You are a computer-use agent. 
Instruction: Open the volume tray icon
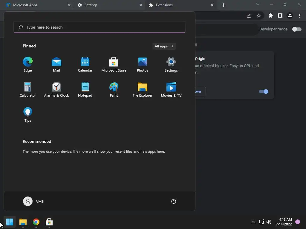tap(269, 222)
